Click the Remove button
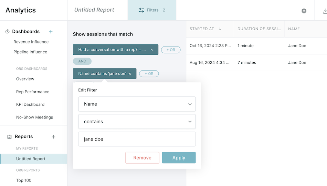Screen dimensions: 327x186 coord(143,158)
